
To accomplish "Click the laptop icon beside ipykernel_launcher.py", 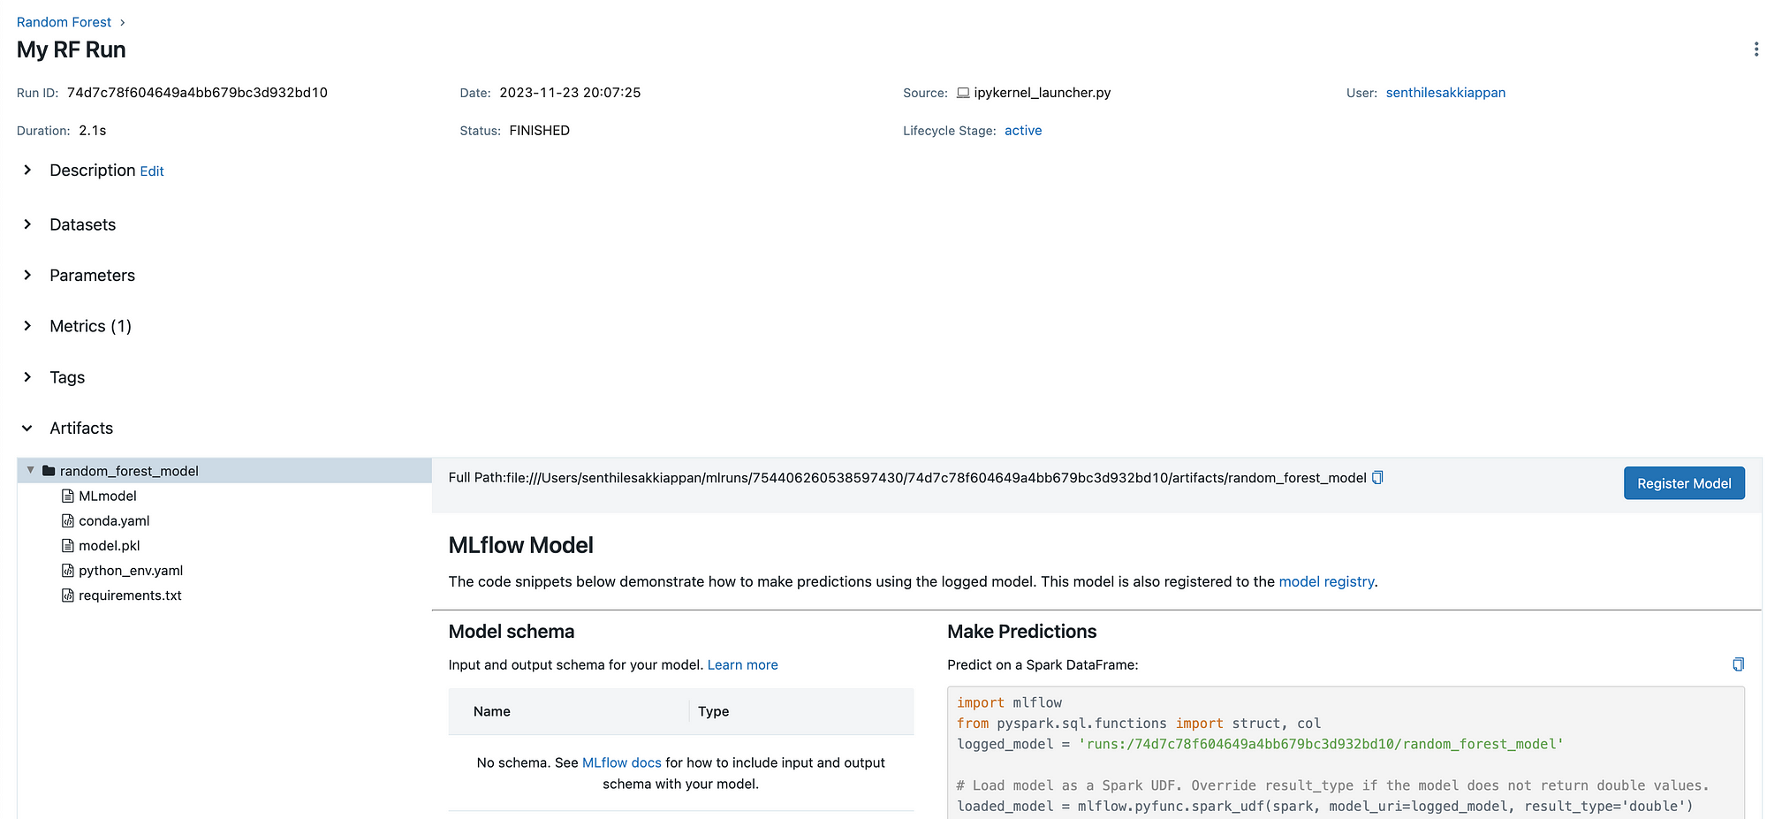I will coord(962,92).
